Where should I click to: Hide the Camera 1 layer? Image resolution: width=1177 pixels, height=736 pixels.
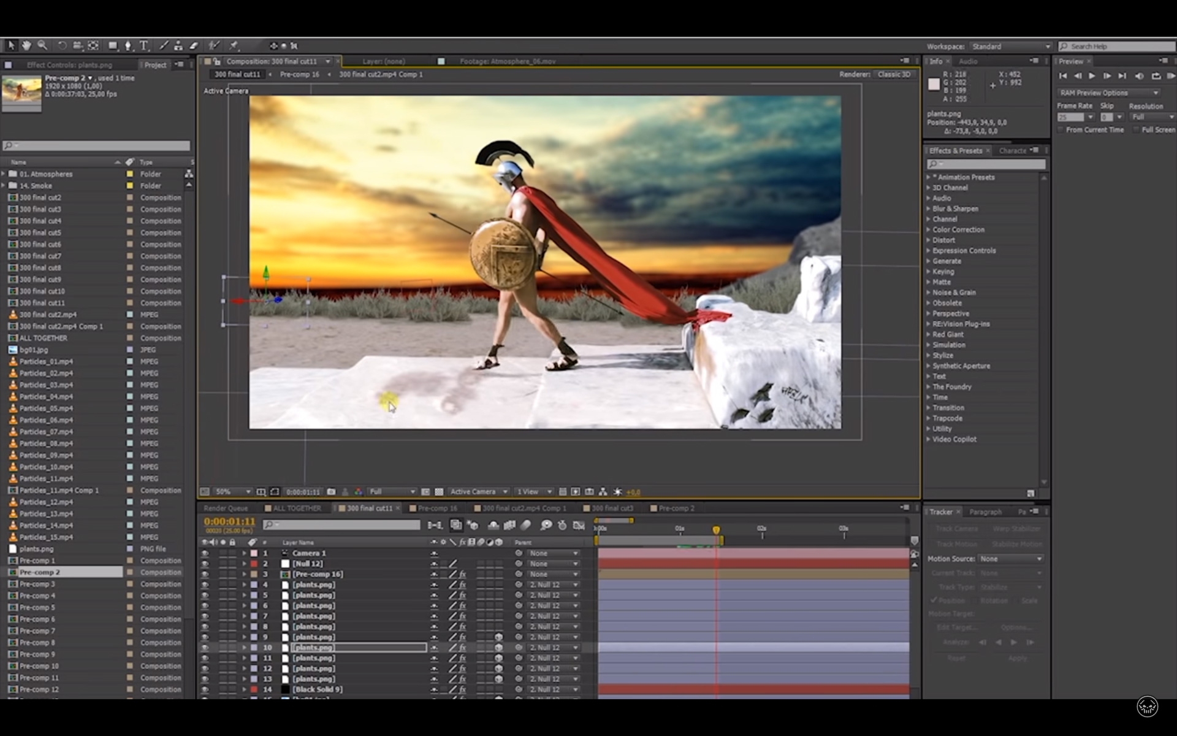[205, 553]
